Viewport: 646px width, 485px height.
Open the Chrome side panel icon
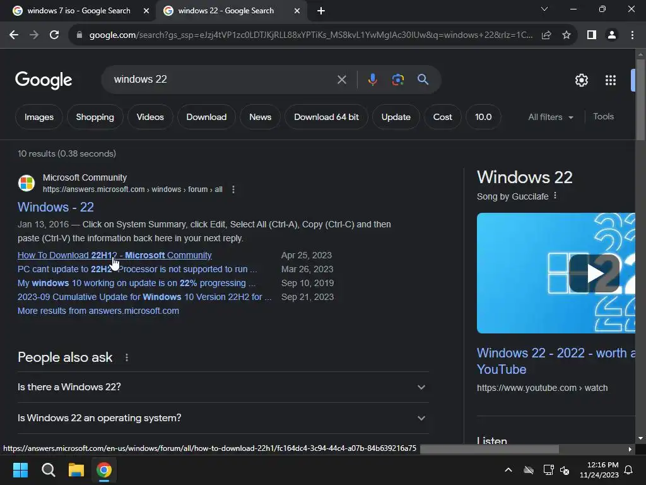tap(592, 35)
